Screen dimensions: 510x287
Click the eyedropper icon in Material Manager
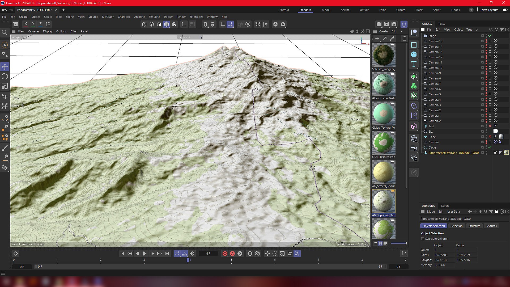[392, 39]
